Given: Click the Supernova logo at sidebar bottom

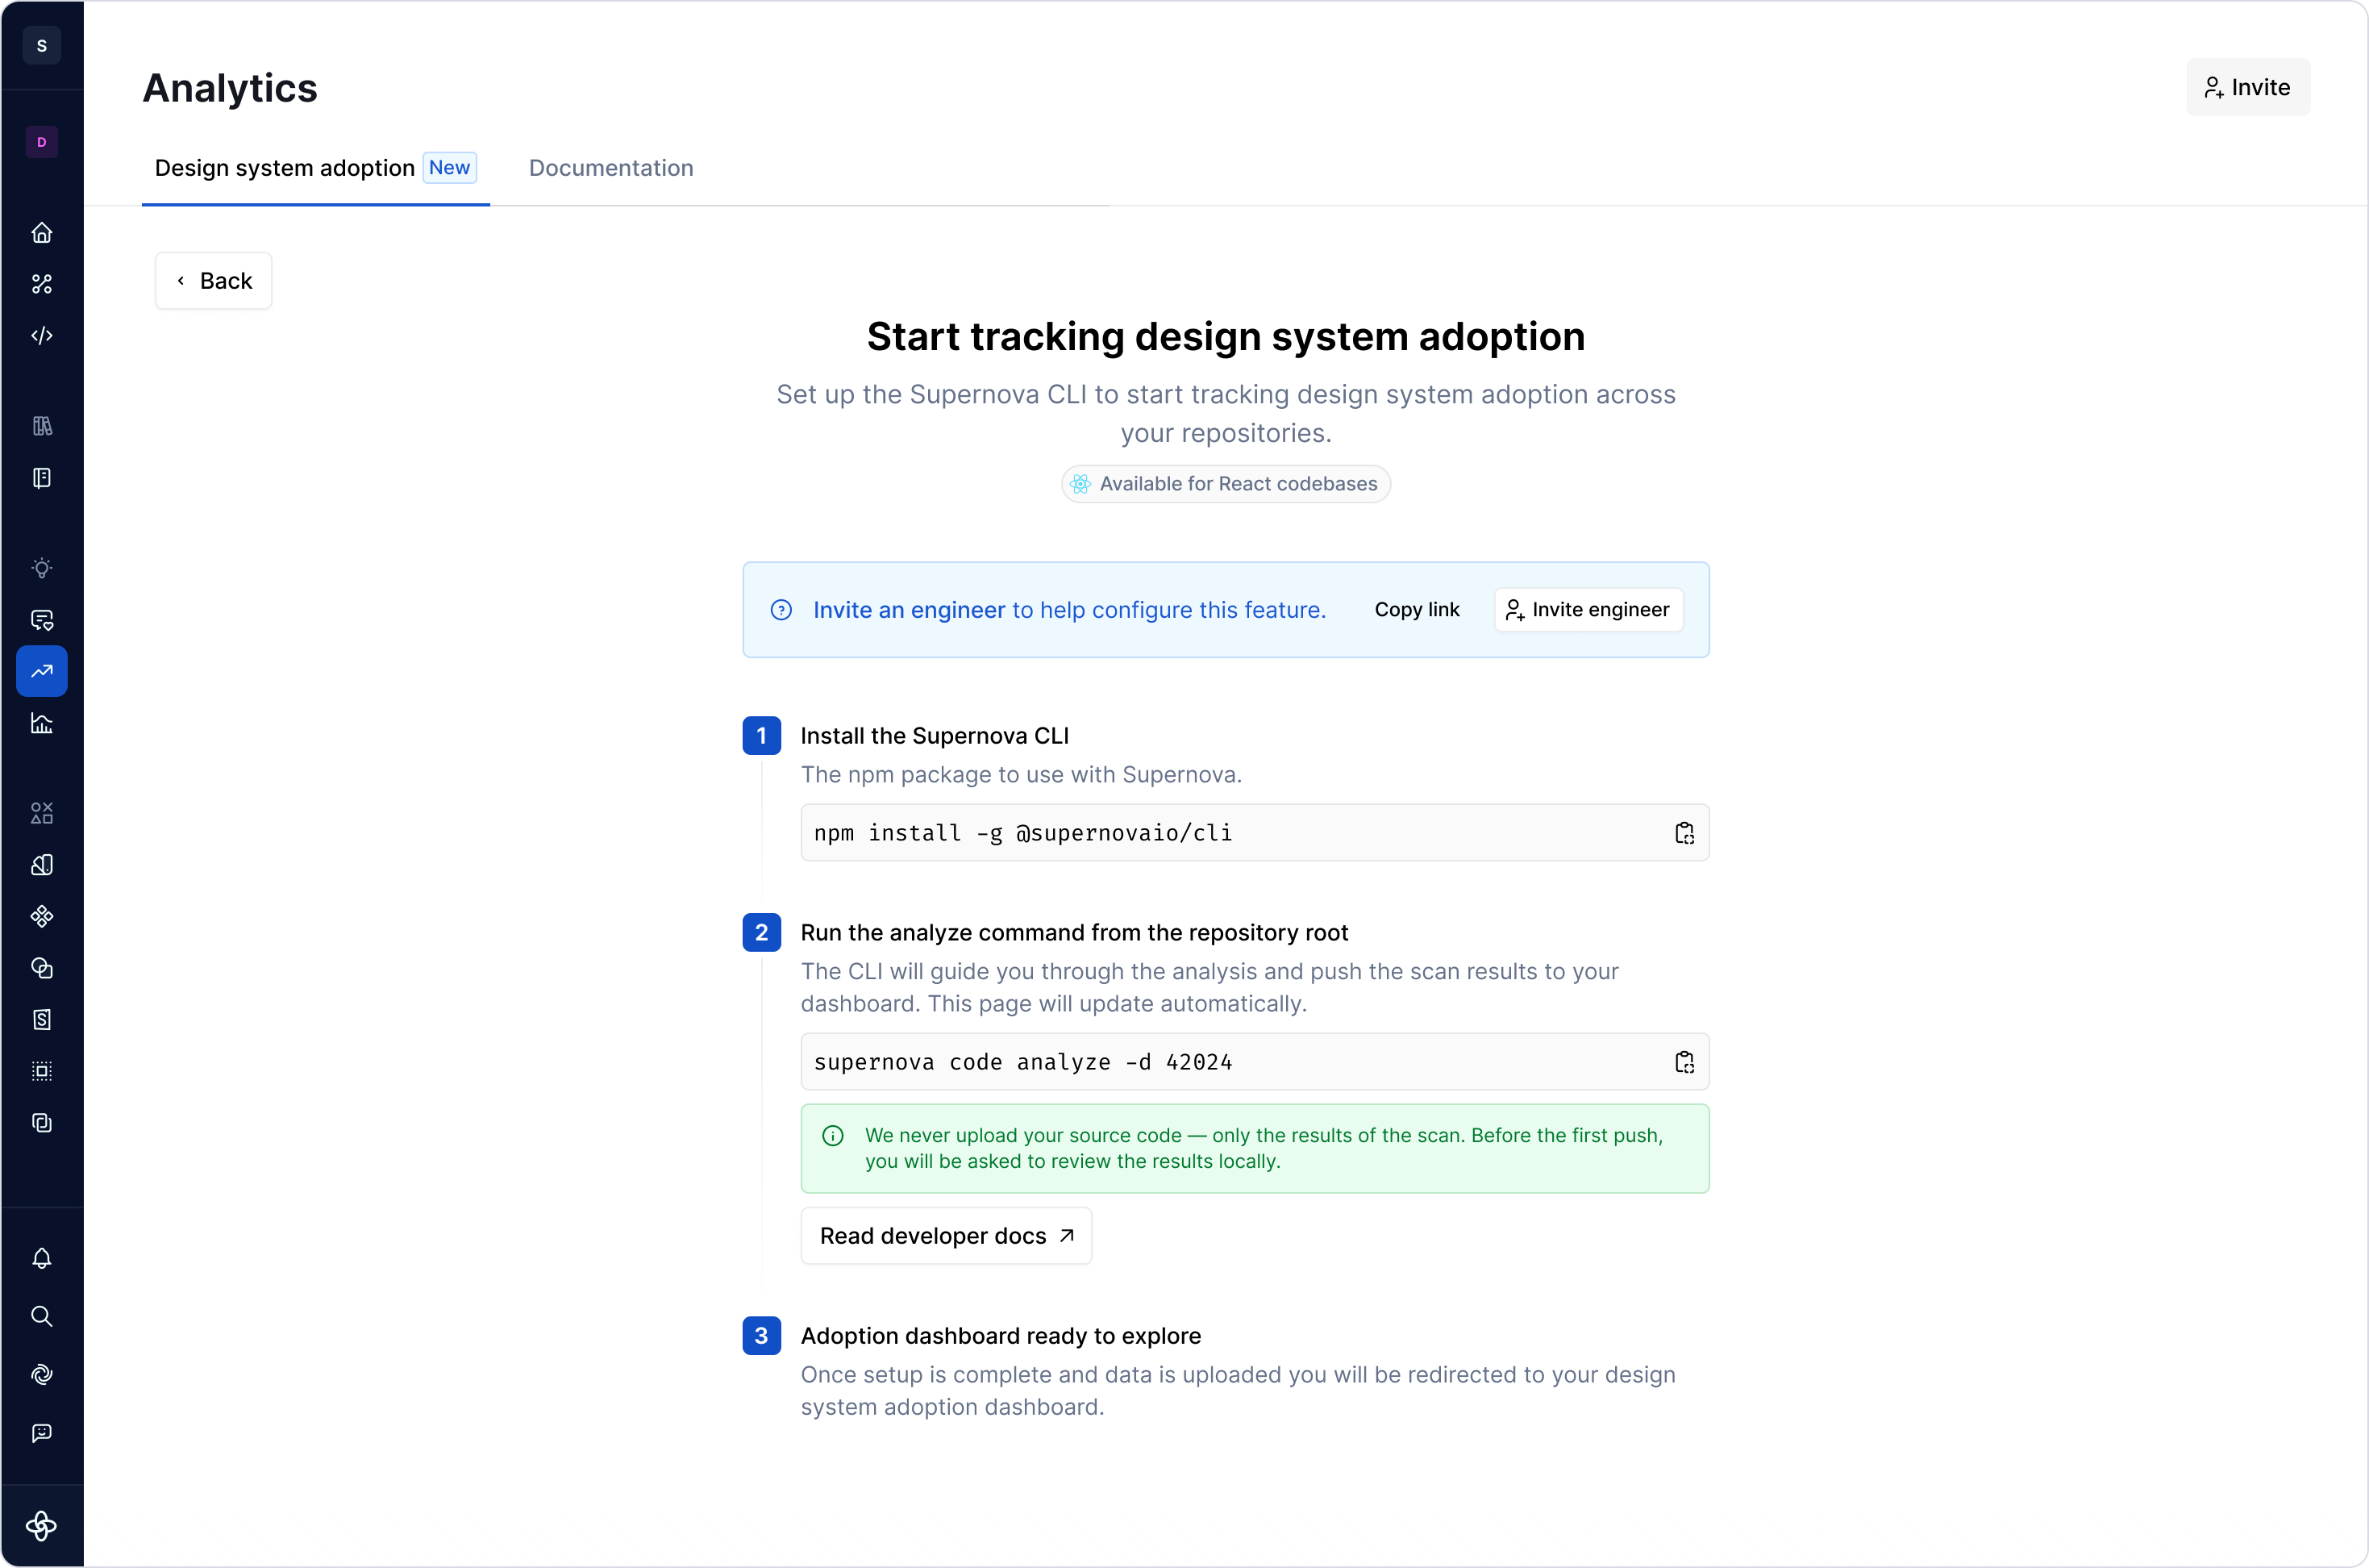Looking at the screenshot, I should pos(41,1526).
